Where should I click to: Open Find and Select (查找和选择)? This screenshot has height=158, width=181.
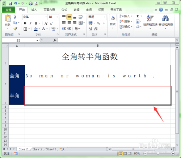[165, 22]
